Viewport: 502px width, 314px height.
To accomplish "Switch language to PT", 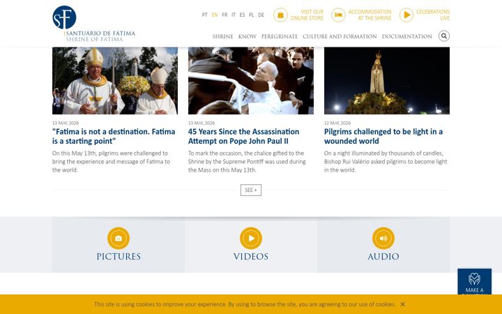I will (x=205, y=15).
